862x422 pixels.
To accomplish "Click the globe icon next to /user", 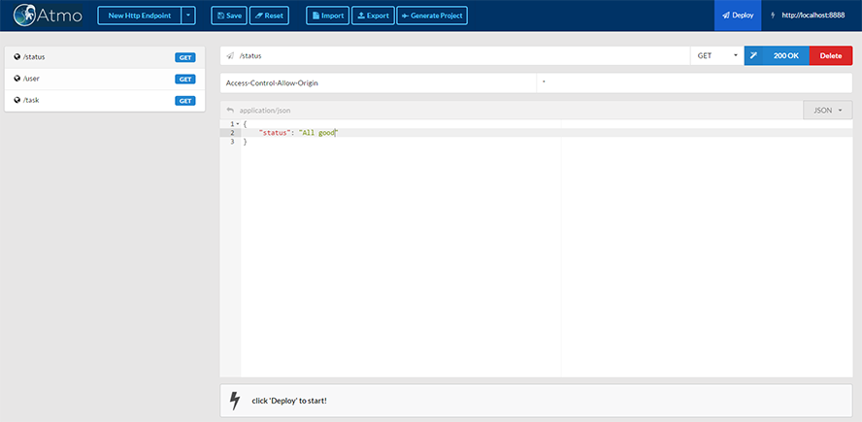I will (17, 79).
